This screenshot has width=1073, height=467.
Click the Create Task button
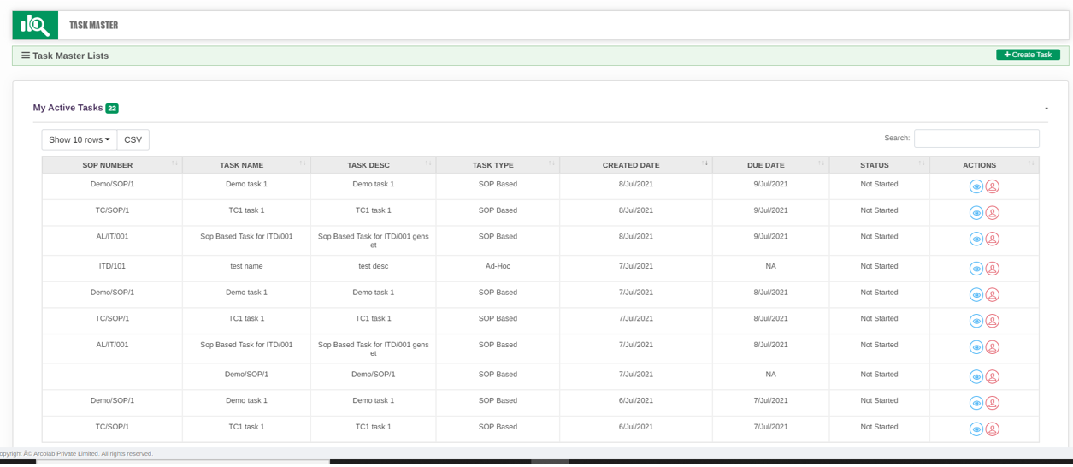[x=1028, y=55]
